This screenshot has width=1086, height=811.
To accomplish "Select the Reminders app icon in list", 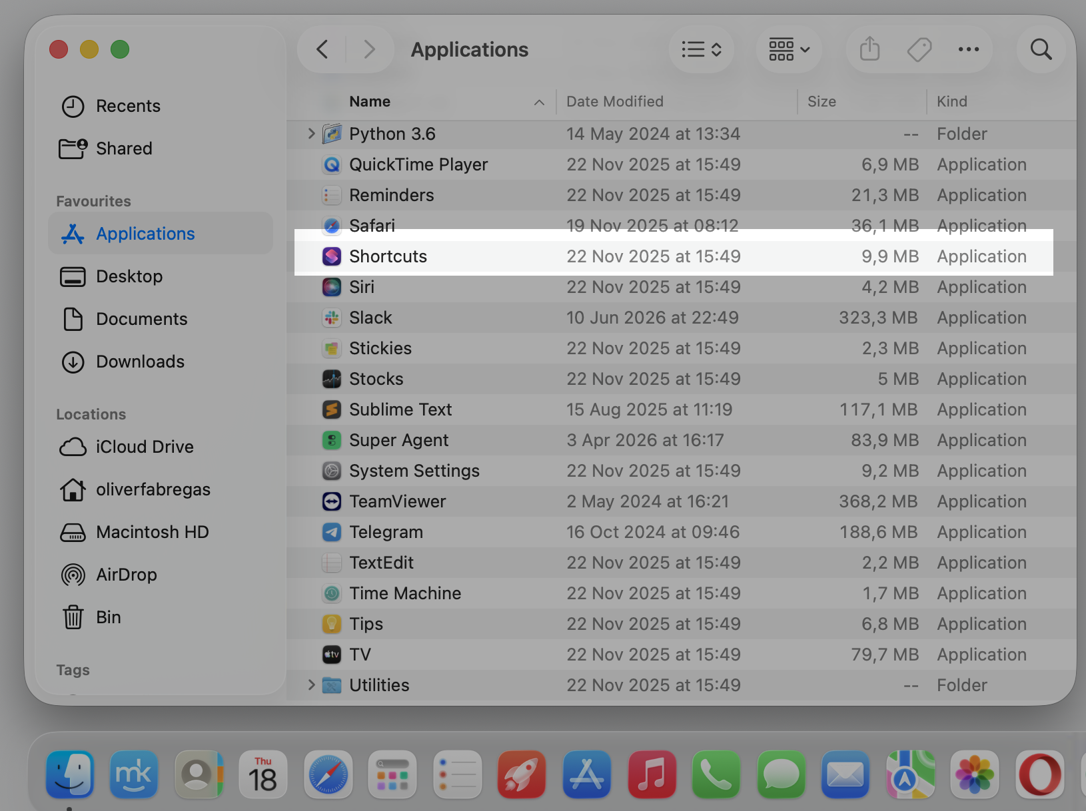I will (332, 195).
